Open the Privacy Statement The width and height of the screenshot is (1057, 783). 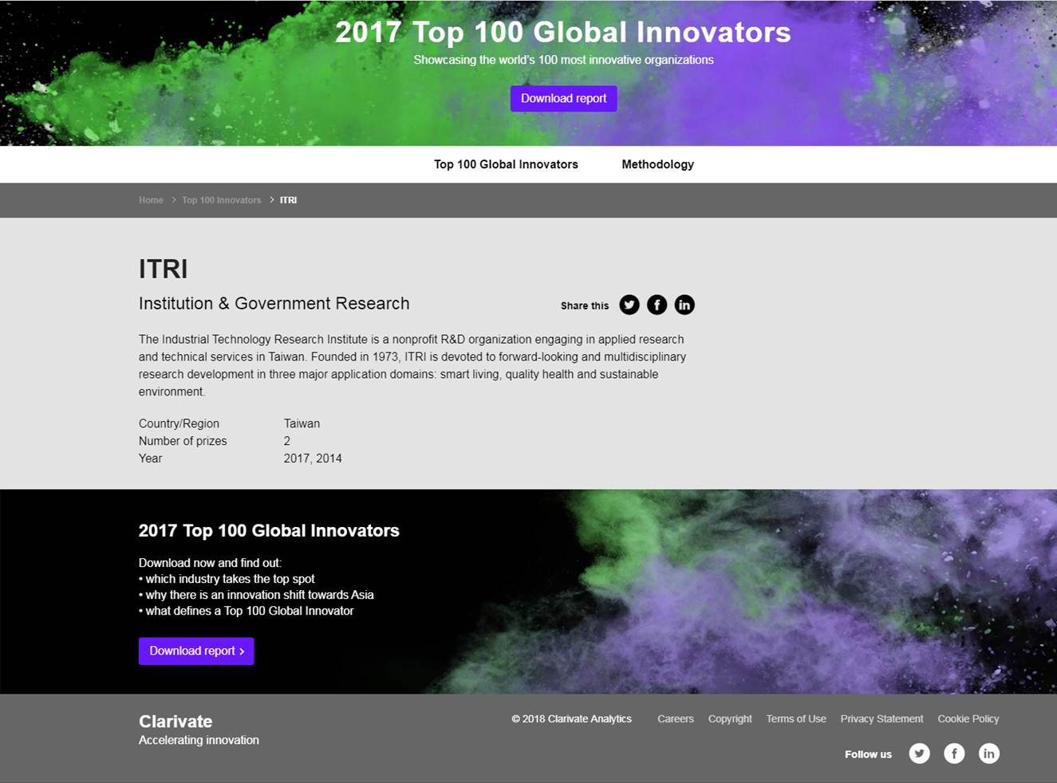881,718
